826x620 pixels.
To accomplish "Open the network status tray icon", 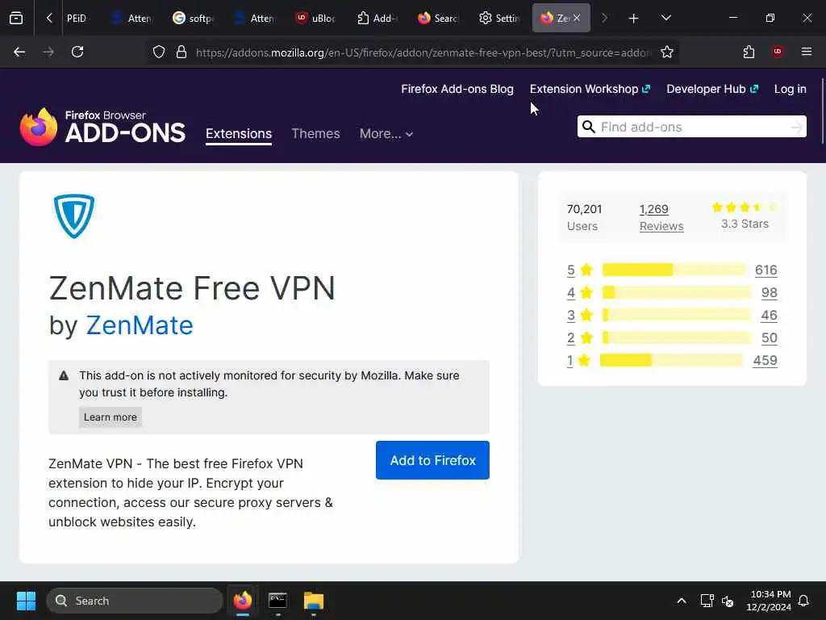I will [707, 601].
